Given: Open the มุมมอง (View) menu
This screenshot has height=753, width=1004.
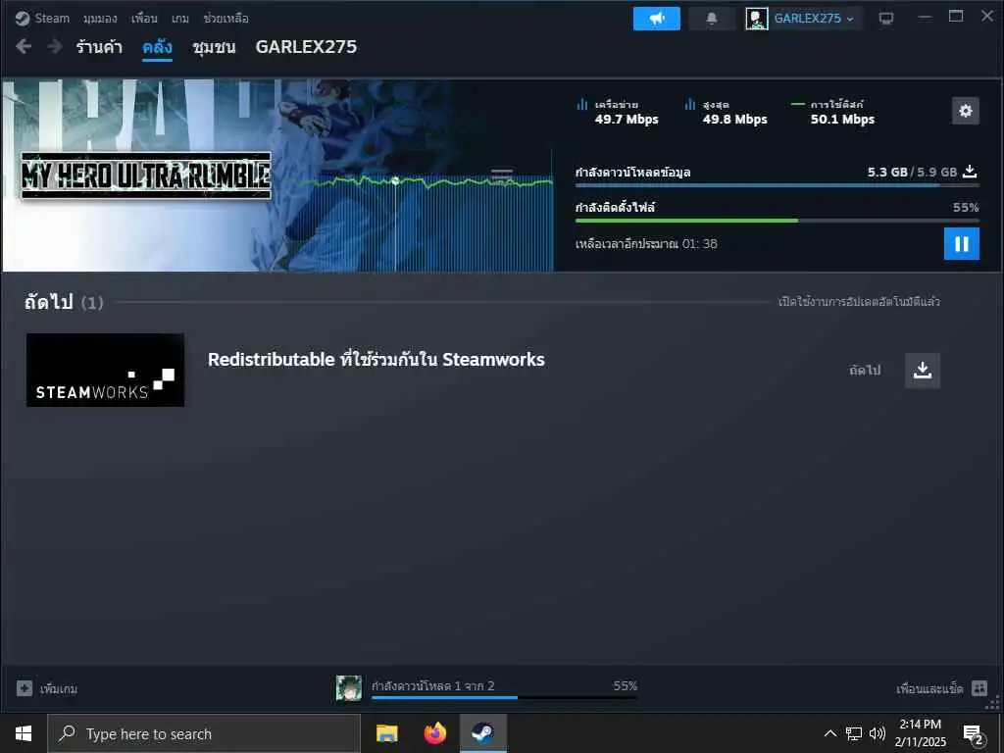Looking at the screenshot, I should tap(100, 19).
